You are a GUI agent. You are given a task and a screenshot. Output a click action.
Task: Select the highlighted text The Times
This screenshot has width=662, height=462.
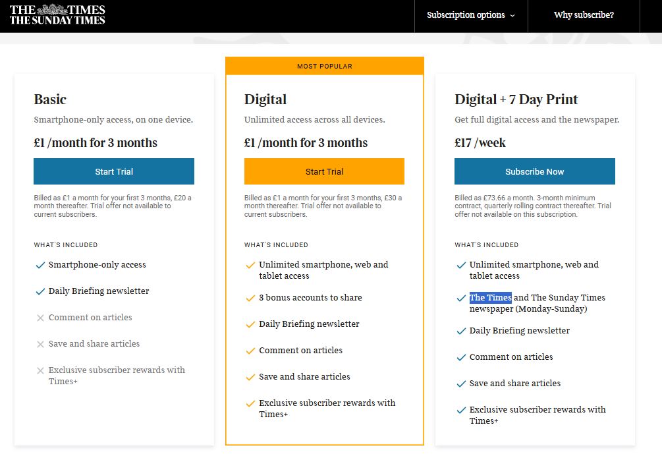(x=489, y=297)
